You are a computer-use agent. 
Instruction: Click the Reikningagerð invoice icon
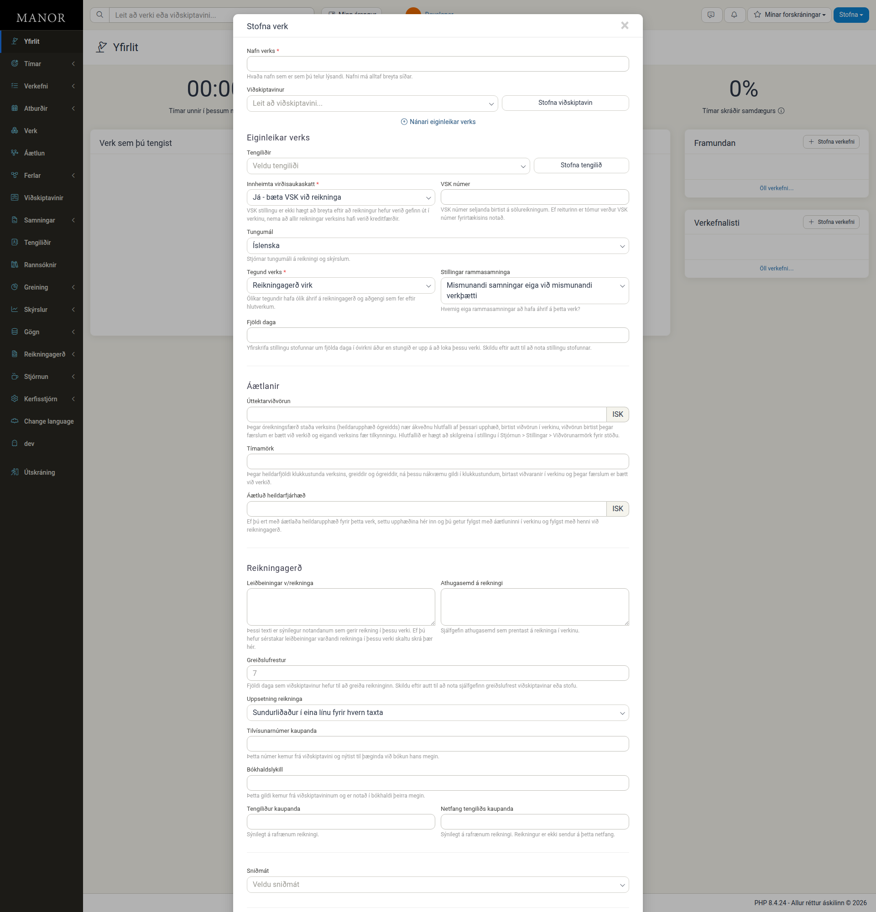click(x=15, y=354)
